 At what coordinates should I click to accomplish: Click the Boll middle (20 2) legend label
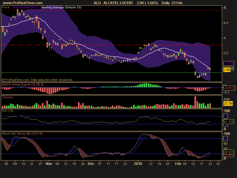(26, 7)
